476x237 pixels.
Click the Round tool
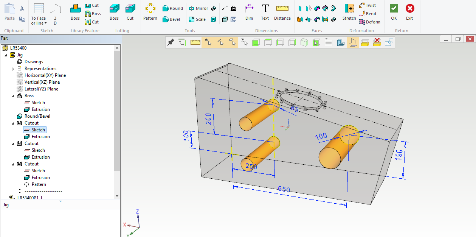172,8
